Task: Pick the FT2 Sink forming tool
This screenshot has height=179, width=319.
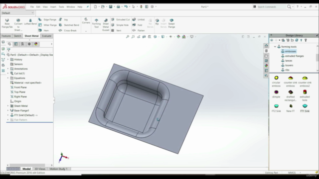Action: click(276, 108)
